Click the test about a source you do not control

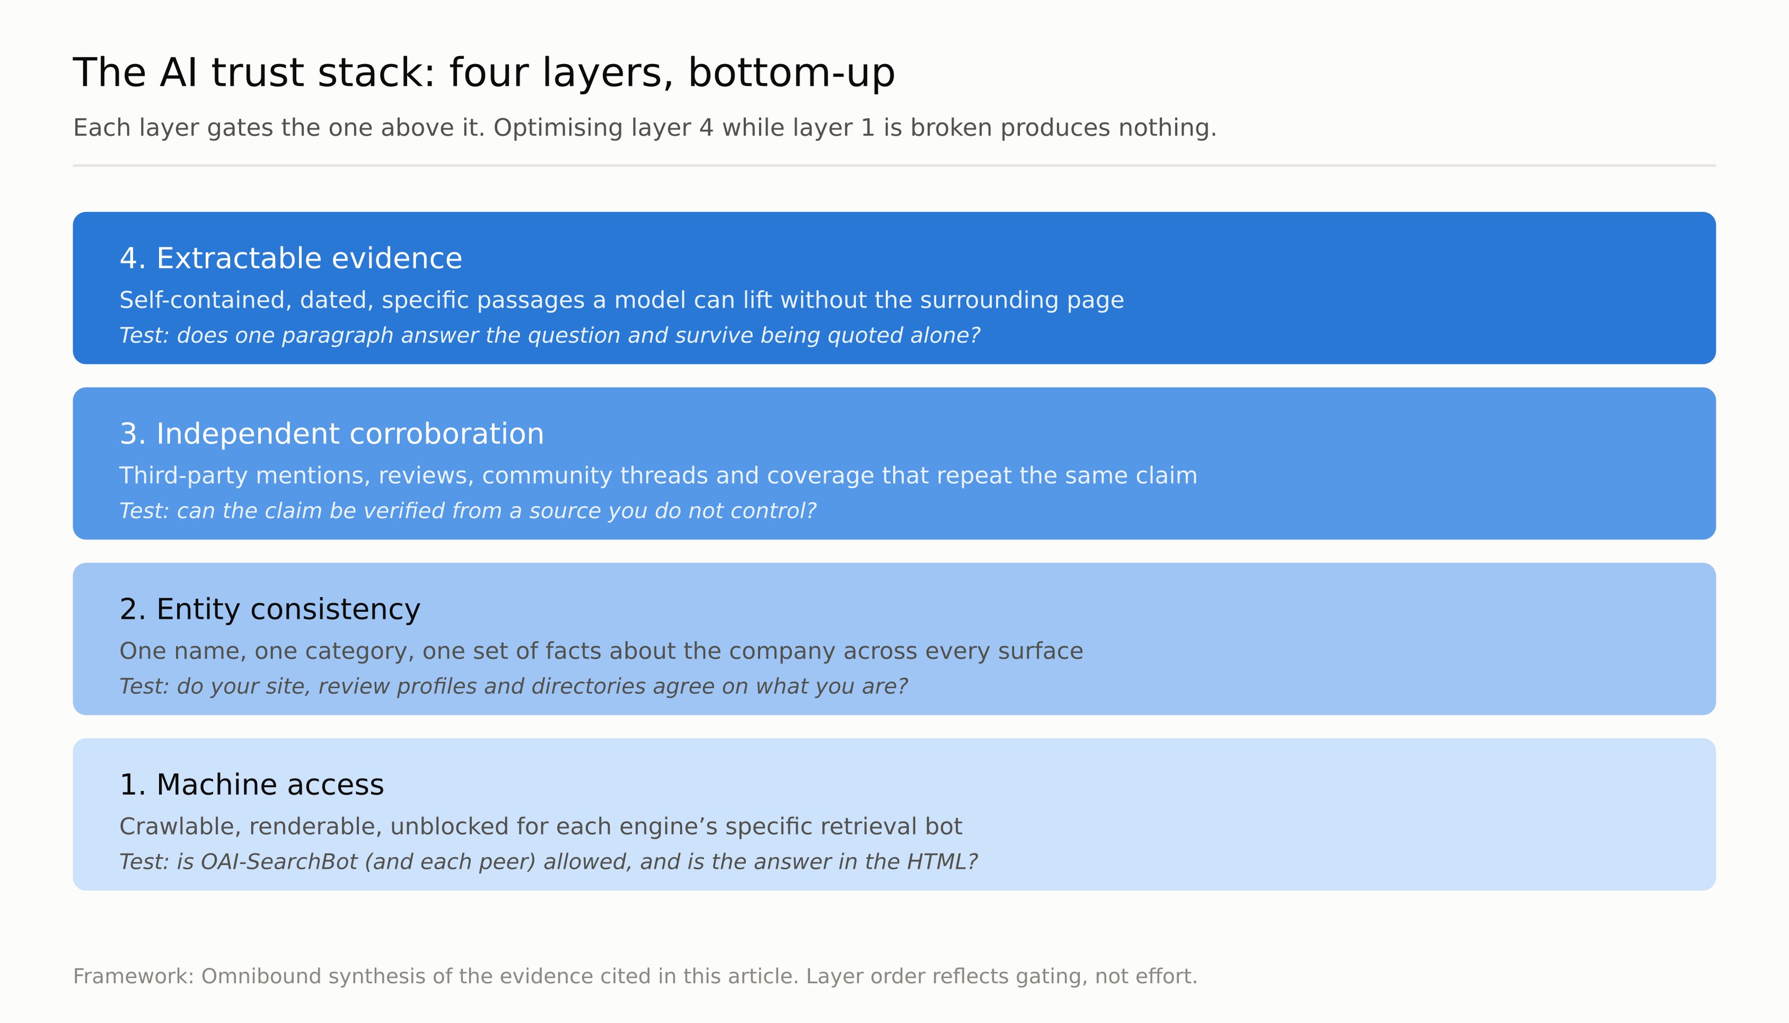468,511
